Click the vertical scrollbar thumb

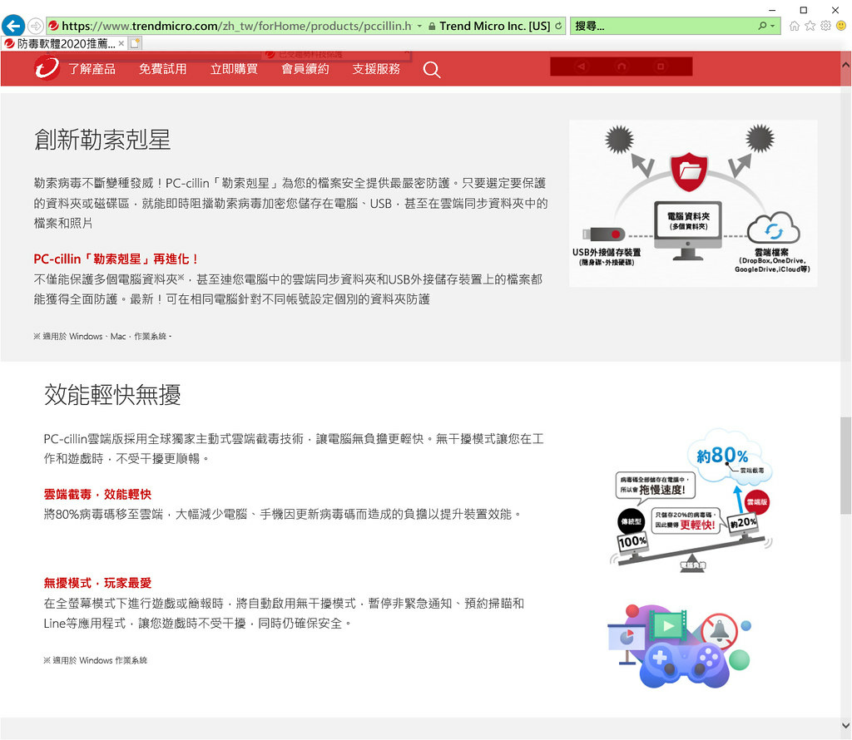846,466
